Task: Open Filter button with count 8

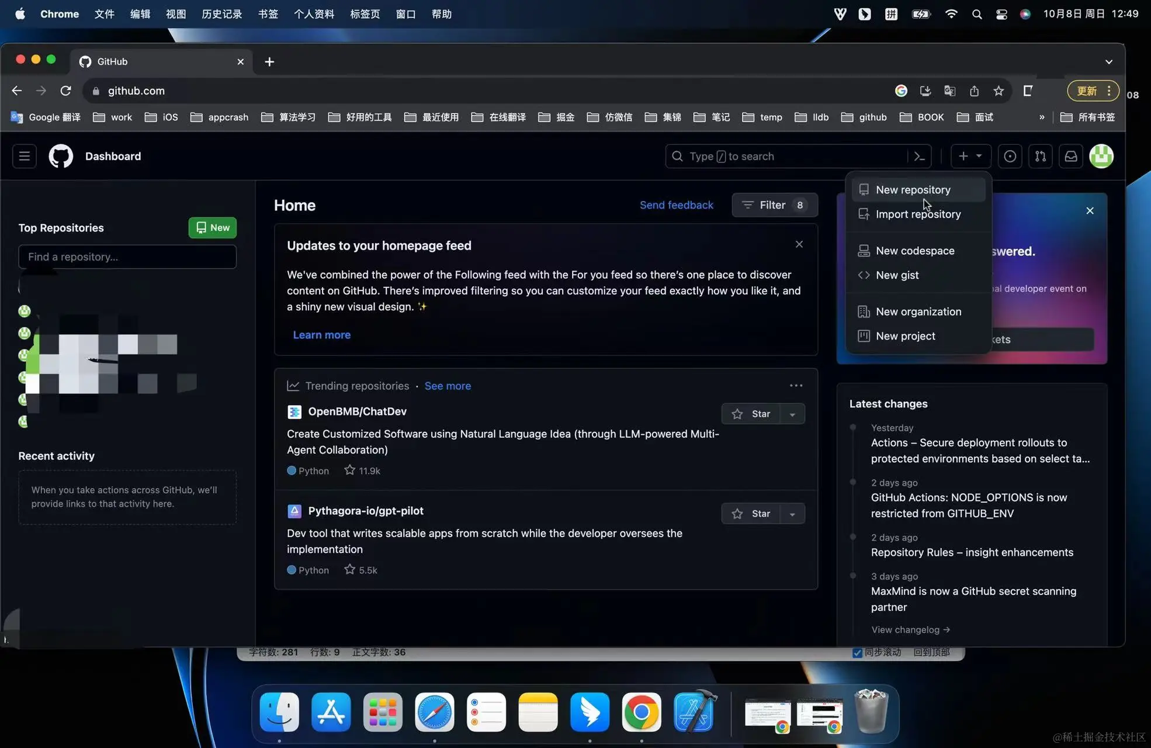Action: click(774, 205)
